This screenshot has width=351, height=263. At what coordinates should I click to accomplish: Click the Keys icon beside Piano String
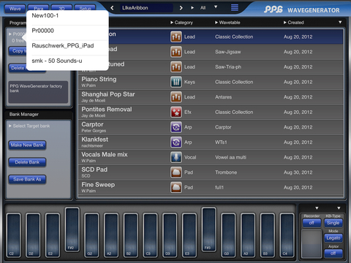[x=176, y=82]
